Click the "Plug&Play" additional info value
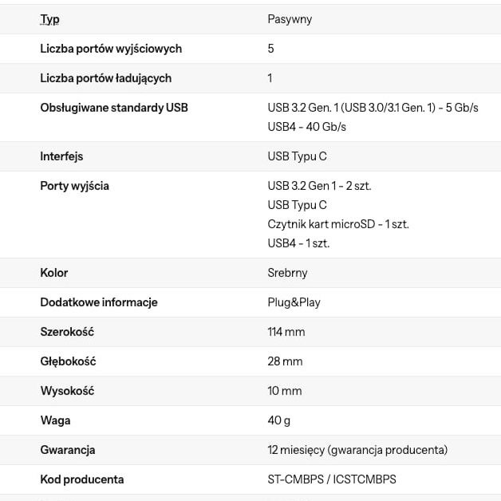Image resolution: width=501 pixels, height=501 pixels. click(294, 302)
